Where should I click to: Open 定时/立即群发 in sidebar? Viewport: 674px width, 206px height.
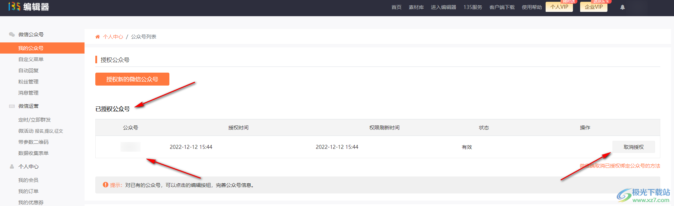(x=35, y=120)
